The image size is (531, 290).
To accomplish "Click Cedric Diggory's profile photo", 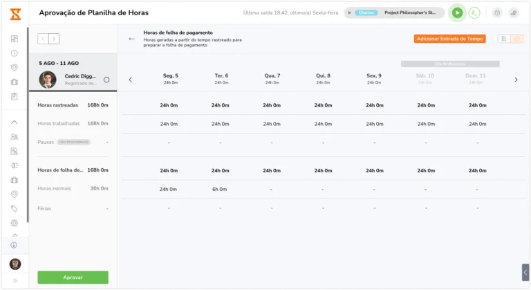I will pos(48,80).
